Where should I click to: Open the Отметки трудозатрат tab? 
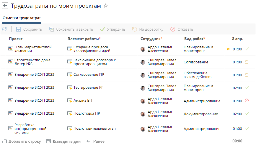pyautogui.click(x=22, y=18)
